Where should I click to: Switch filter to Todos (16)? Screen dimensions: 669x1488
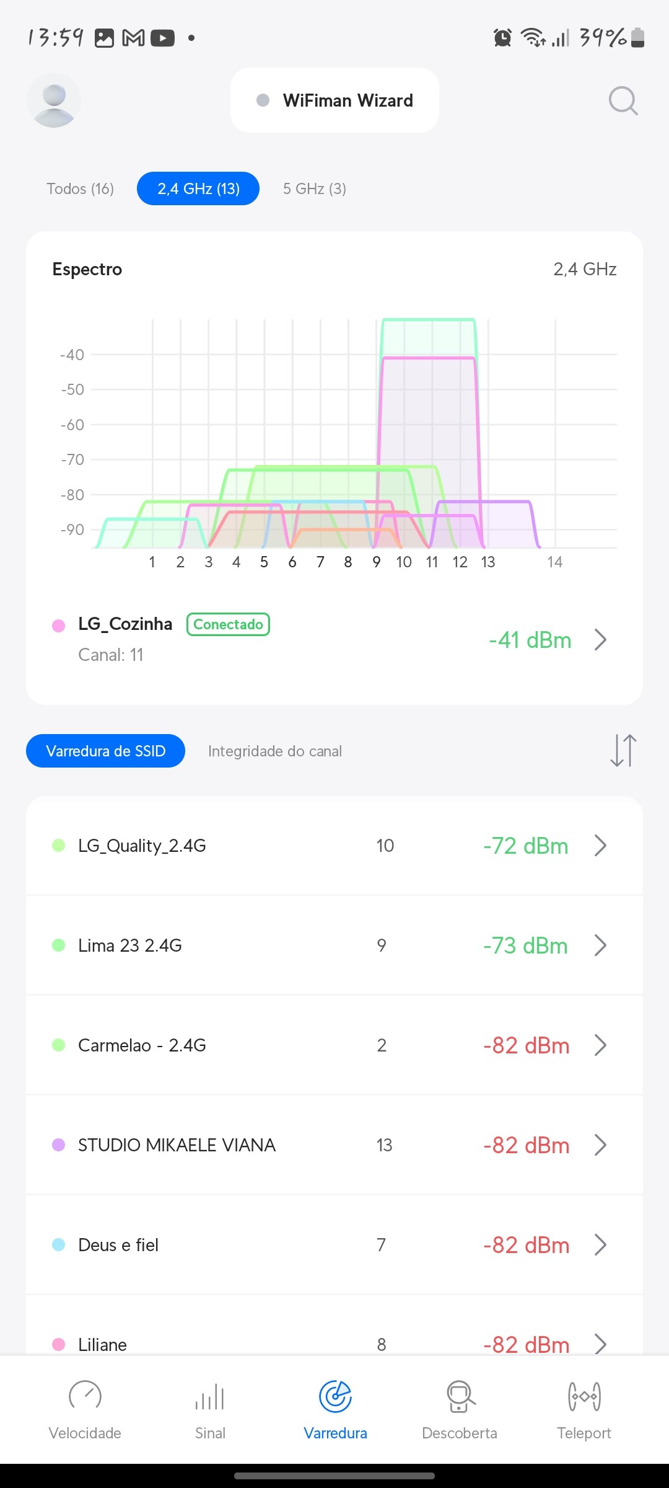pyautogui.click(x=81, y=188)
